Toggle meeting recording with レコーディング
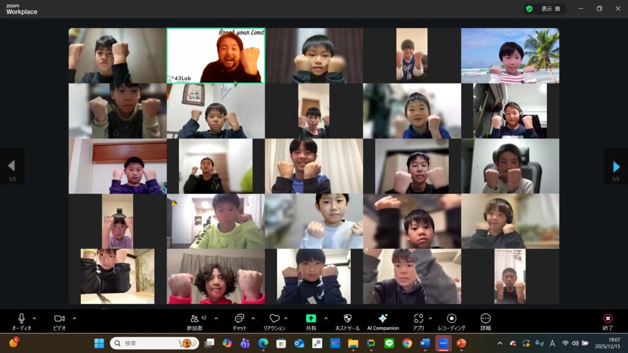The height and width of the screenshot is (353, 628). [451, 319]
